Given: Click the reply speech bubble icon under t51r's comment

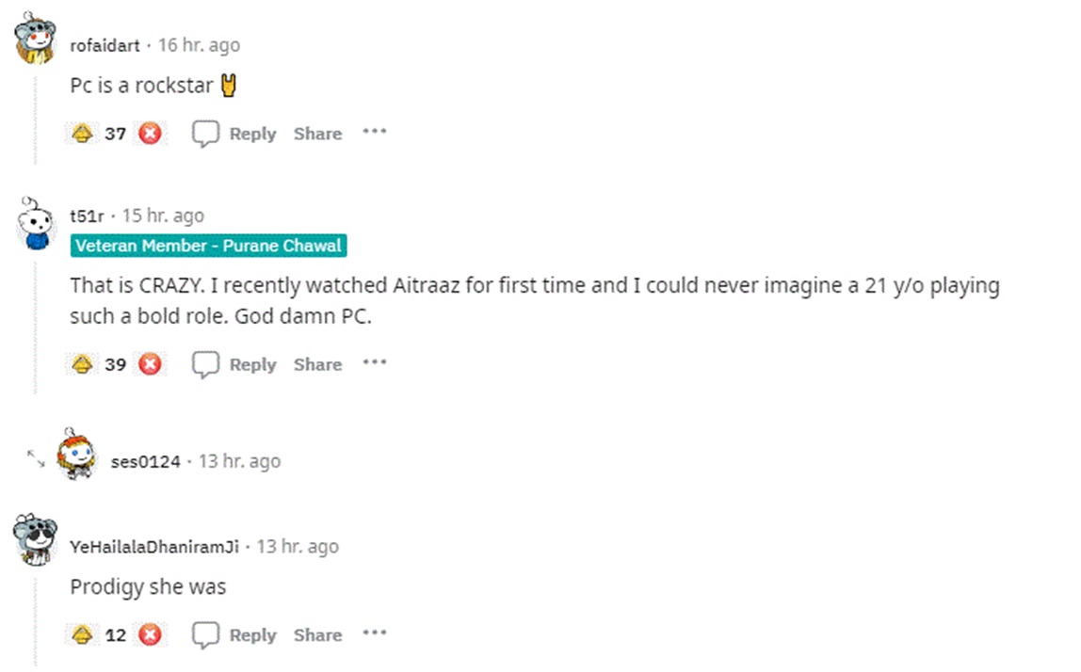Looking at the screenshot, I should tap(205, 364).
